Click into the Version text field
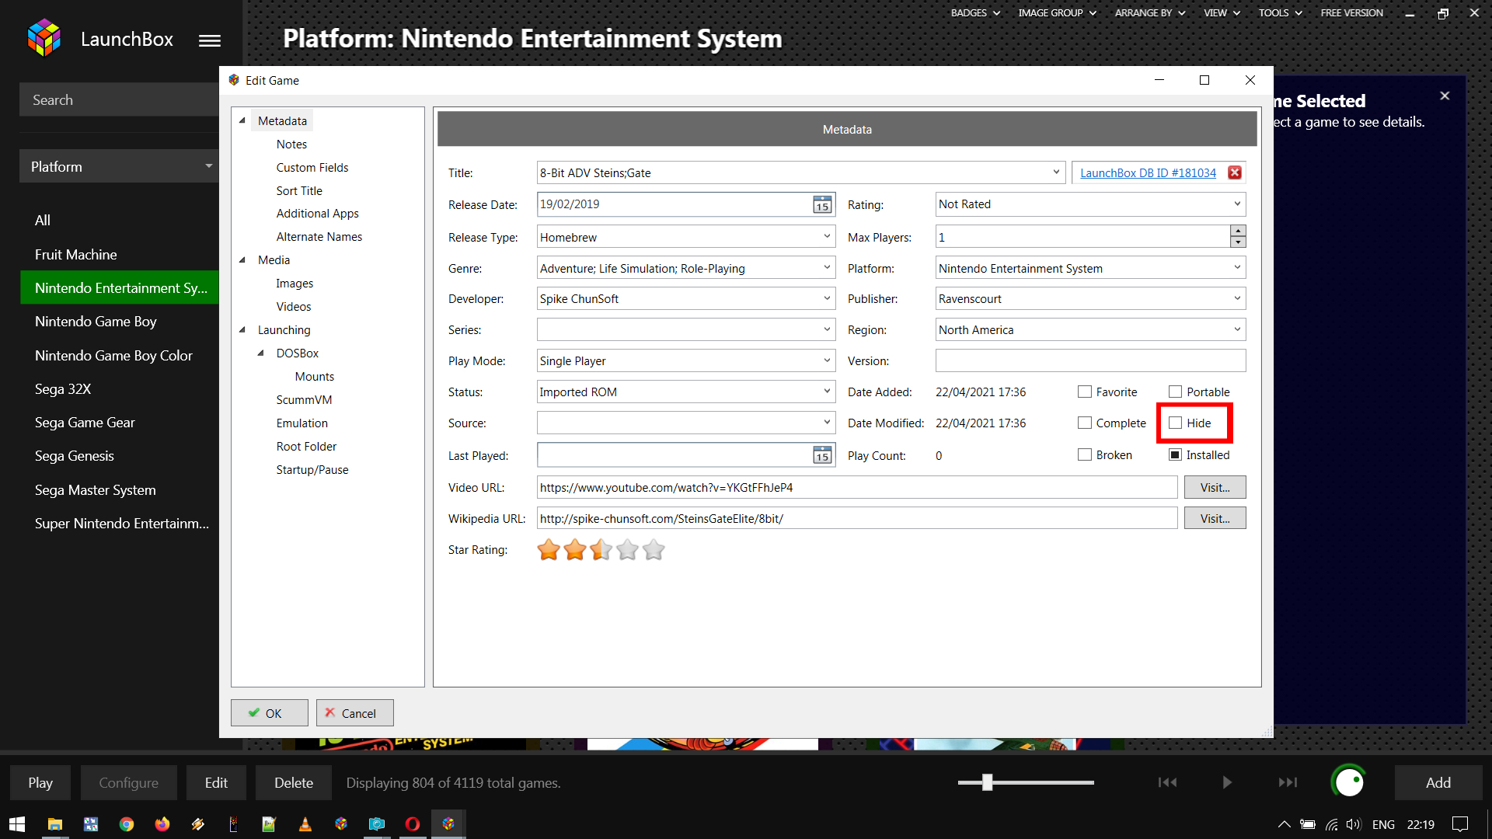This screenshot has height=839, width=1492. coord(1090,360)
